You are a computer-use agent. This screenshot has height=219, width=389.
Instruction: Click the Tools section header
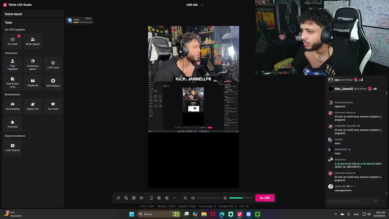(x=9, y=23)
